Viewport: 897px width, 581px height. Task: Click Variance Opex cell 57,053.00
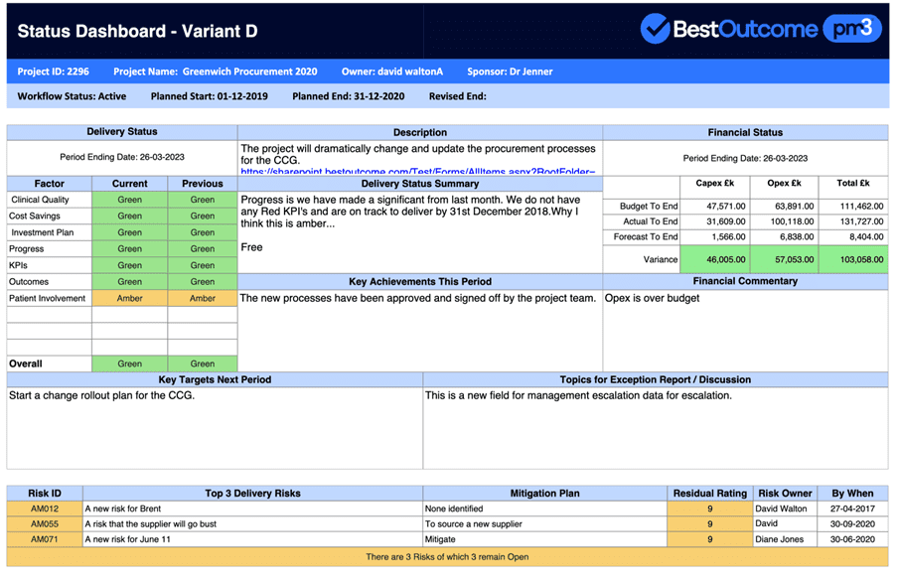coord(785,259)
